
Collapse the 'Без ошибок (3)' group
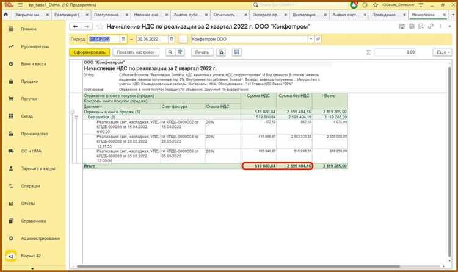[x=78, y=116]
